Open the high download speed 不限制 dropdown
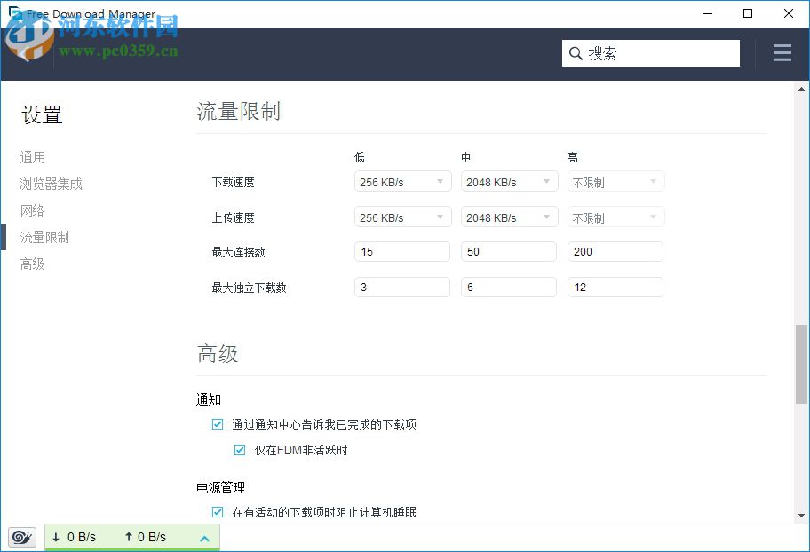The height and width of the screenshot is (552, 810). (615, 181)
